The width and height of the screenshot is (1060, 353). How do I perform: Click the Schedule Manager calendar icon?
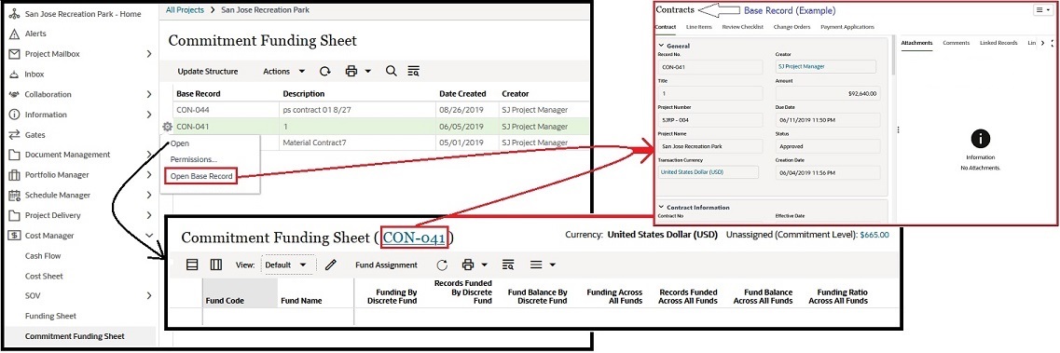[14, 195]
